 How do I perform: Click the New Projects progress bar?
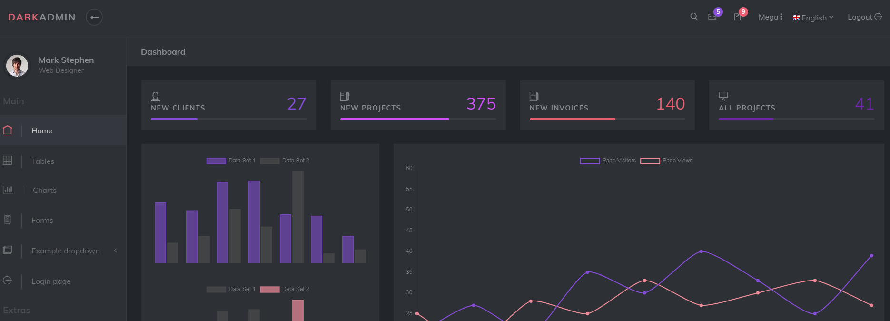[418, 119]
